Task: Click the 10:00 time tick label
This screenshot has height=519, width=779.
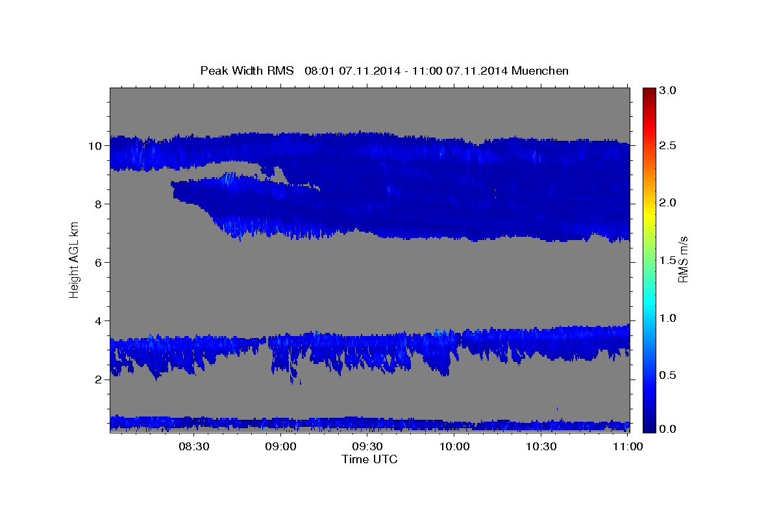Action: 454,446
